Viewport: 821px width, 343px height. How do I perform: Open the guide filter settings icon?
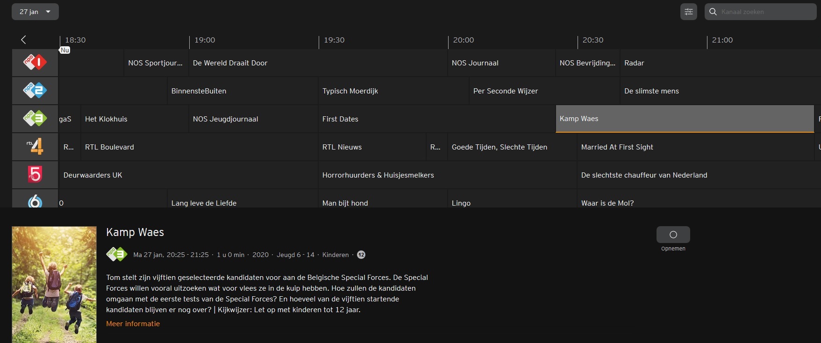(688, 12)
